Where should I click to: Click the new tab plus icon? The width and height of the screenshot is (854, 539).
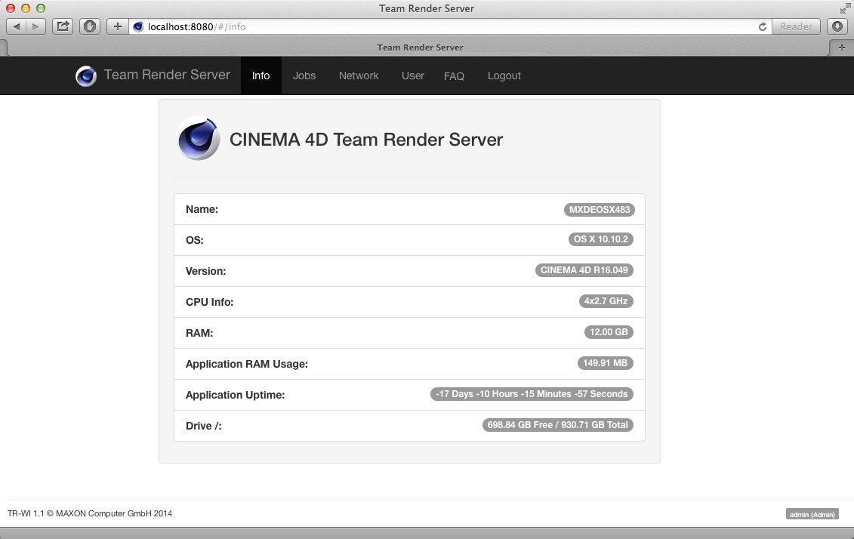[x=841, y=48]
